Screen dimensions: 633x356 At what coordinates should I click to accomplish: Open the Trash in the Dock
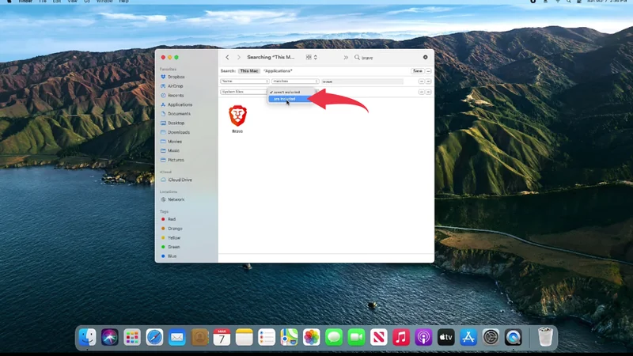click(545, 337)
